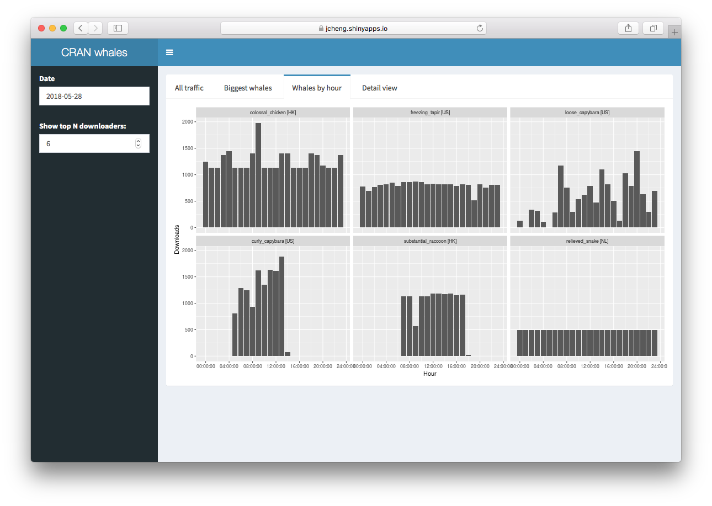Open the Detail view tab

tap(379, 88)
